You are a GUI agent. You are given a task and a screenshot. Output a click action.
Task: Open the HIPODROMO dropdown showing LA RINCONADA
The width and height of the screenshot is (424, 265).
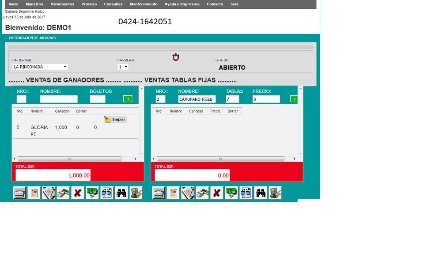click(x=39, y=66)
